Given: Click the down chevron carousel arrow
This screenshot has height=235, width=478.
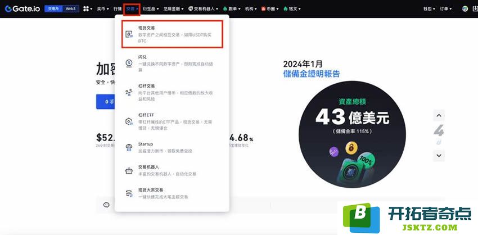Looking at the screenshot, I should (x=439, y=155).
